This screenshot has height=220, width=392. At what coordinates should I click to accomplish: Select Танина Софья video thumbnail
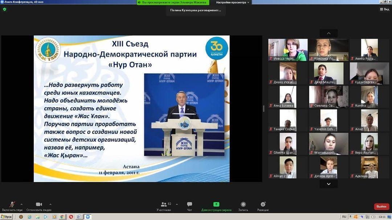(x=288, y=120)
